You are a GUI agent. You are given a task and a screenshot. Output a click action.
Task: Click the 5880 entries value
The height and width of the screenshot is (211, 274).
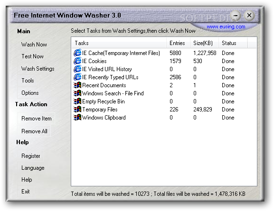[x=175, y=53]
